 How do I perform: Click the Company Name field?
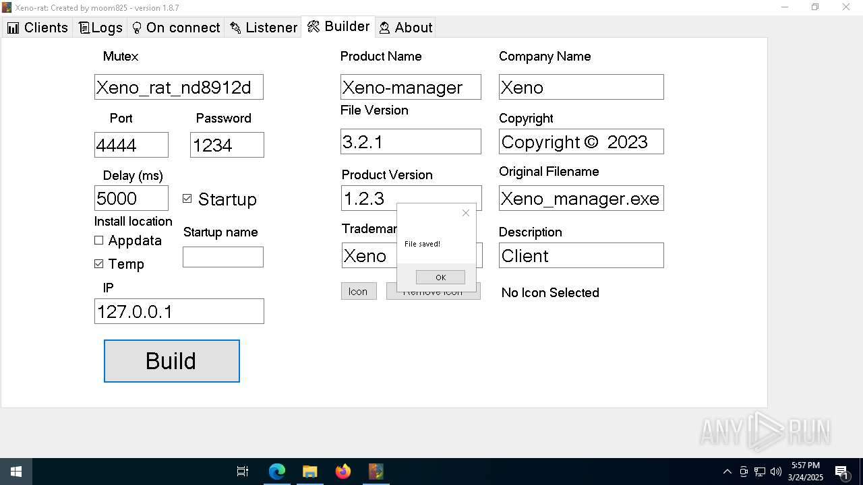tap(581, 87)
